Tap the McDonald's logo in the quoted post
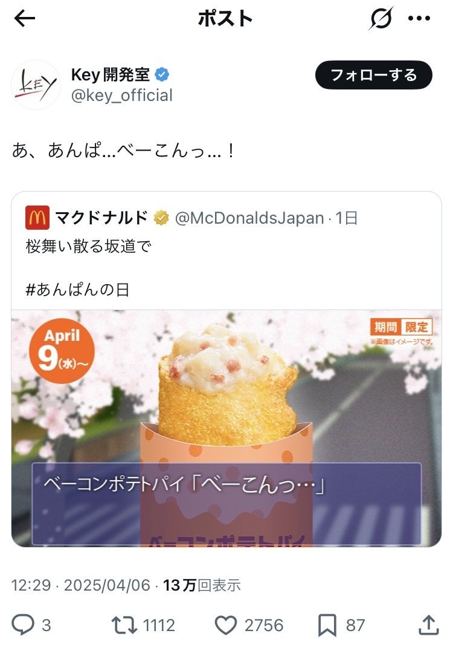Screen dimensions: 453x645 tap(37, 217)
